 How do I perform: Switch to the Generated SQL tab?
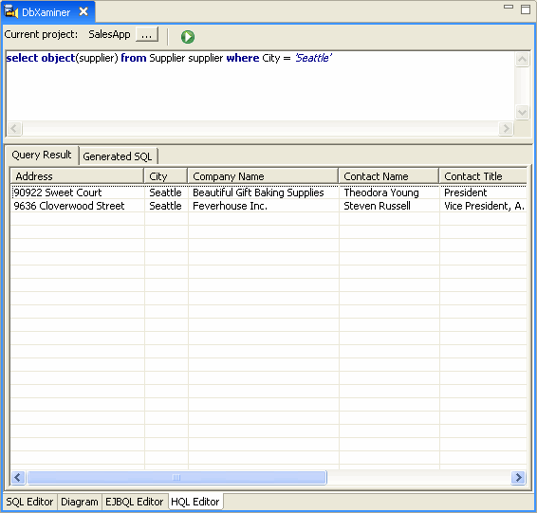(x=118, y=156)
